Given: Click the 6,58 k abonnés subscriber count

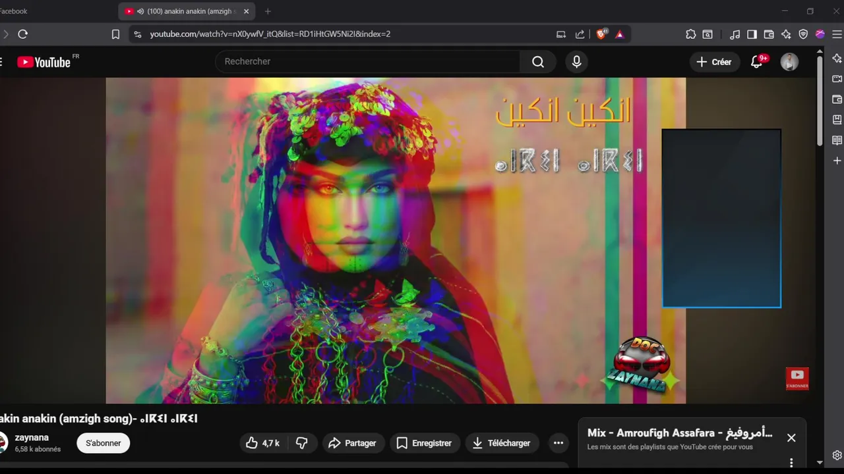Looking at the screenshot, I should [38, 449].
